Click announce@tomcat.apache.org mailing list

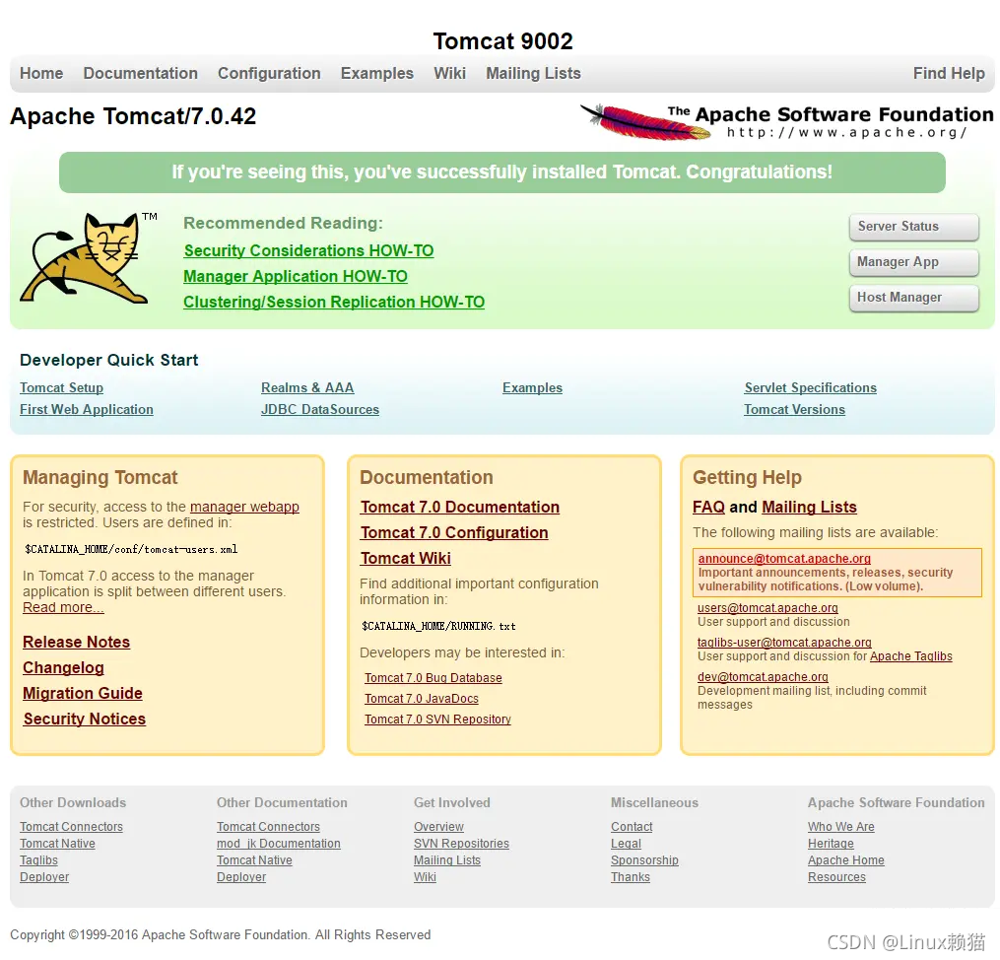coord(784,559)
